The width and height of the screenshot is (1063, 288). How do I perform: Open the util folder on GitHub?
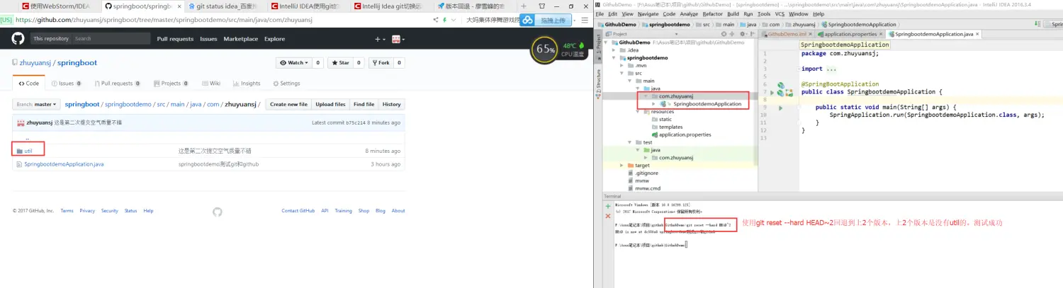[28, 151]
